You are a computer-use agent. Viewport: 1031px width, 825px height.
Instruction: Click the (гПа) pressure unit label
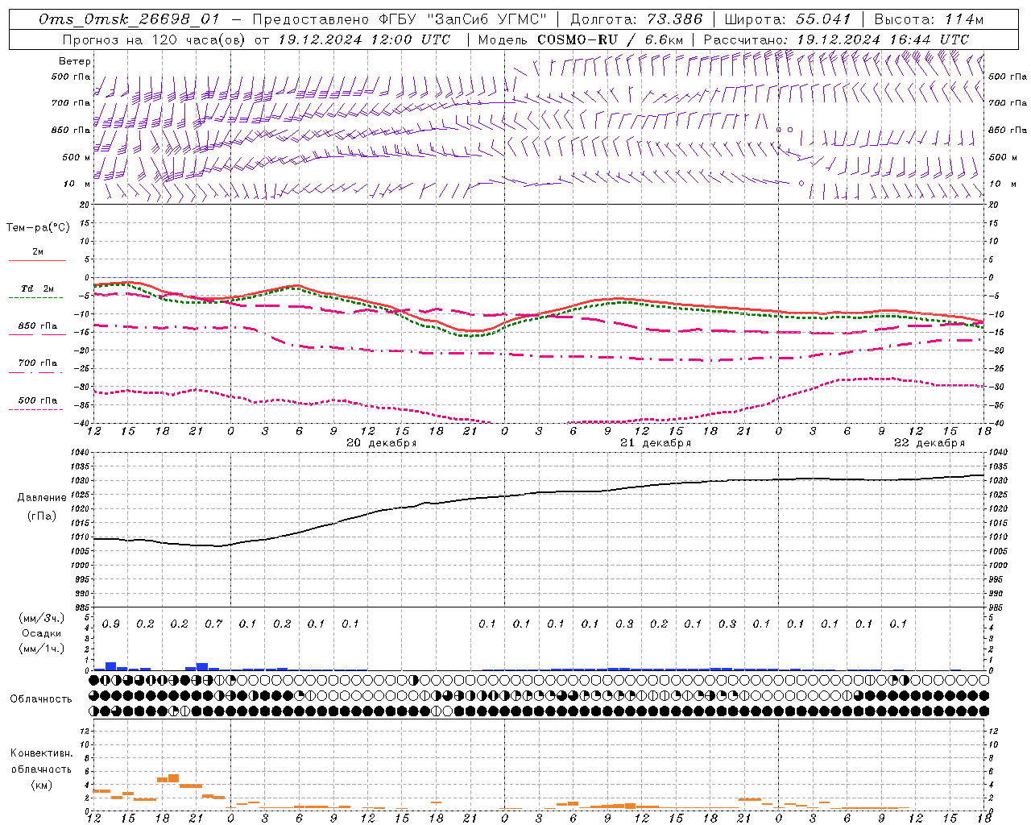tap(41, 516)
